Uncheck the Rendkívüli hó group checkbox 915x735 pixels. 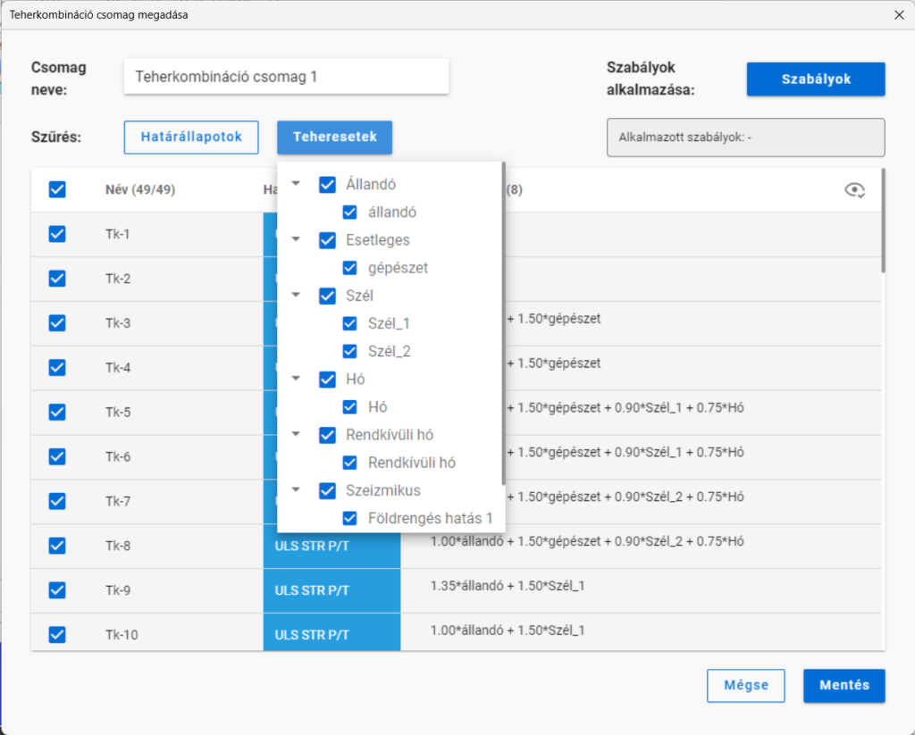327,435
